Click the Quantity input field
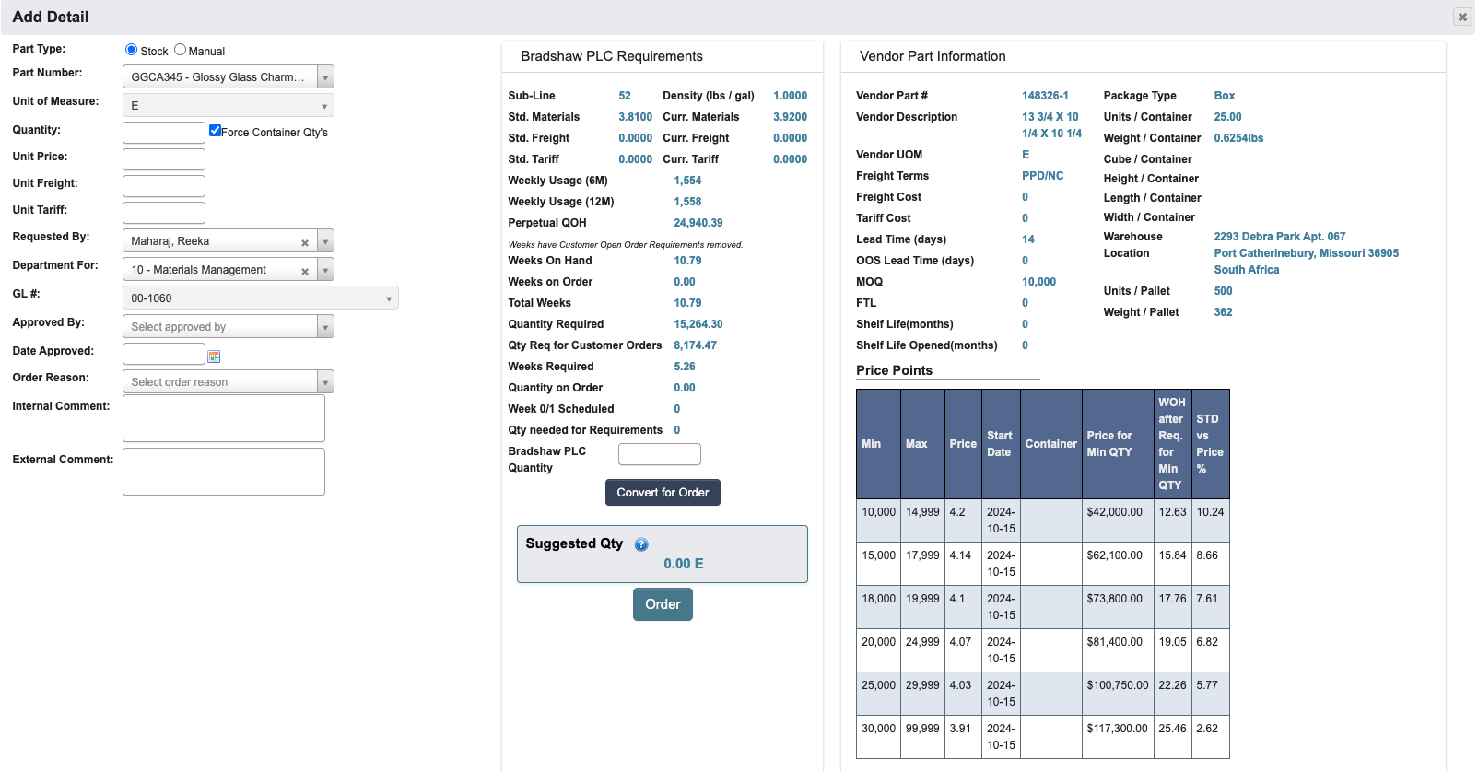The width and height of the screenshot is (1478, 771). [164, 133]
